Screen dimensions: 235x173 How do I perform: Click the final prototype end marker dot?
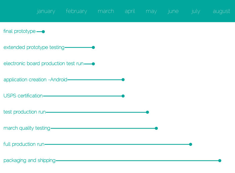click(43, 32)
